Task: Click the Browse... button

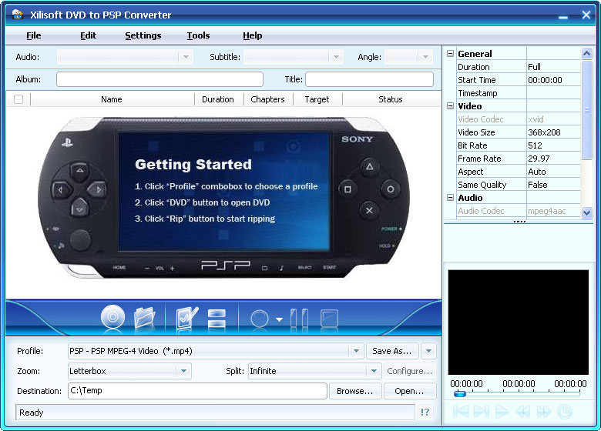Action: pos(355,391)
